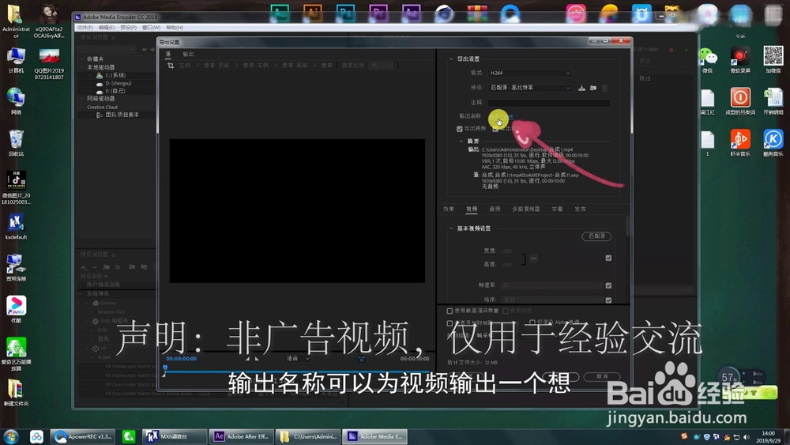Open the 音频 audio tab

pos(495,209)
